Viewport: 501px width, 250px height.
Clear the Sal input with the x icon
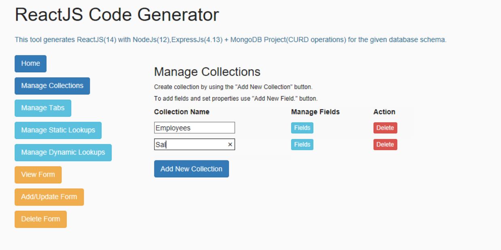pos(230,145)
